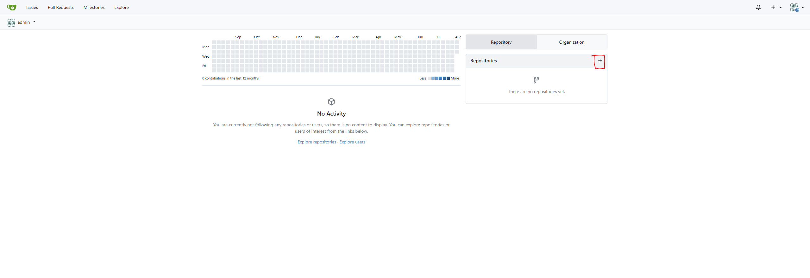Click the 'Dec' month label on the heatmap

pos(299,37)
